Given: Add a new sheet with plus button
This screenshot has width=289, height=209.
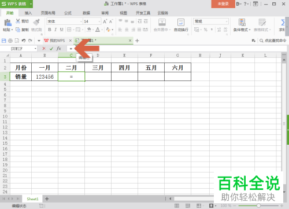Looking at the screenshot, I should (x=47, y=199).
